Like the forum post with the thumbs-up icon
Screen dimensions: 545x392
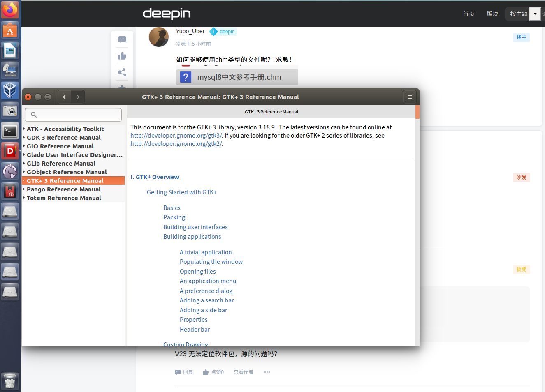pyautogui.click(x=122, y=55)
